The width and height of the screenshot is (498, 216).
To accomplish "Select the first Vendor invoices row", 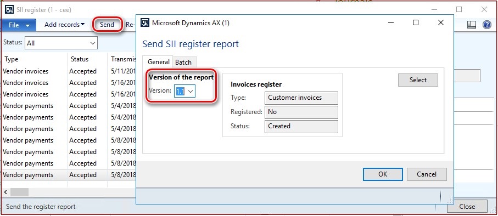I will click(69, 71).
